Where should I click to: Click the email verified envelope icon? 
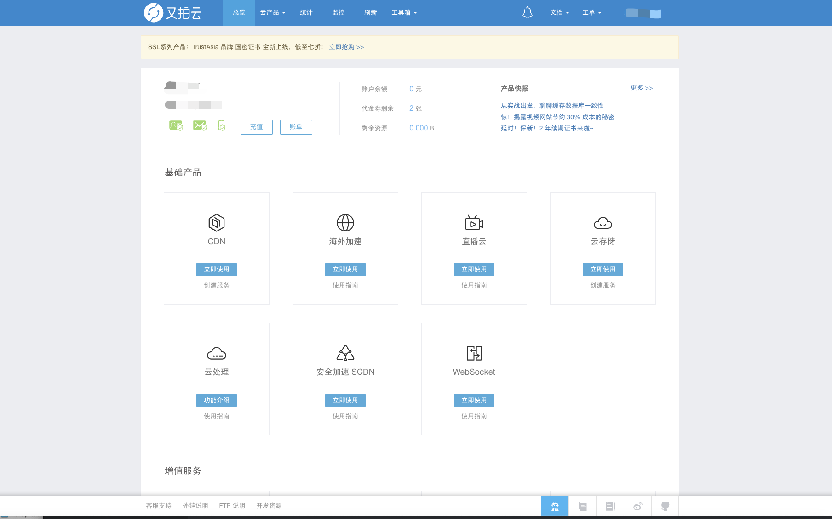[200, 125]
